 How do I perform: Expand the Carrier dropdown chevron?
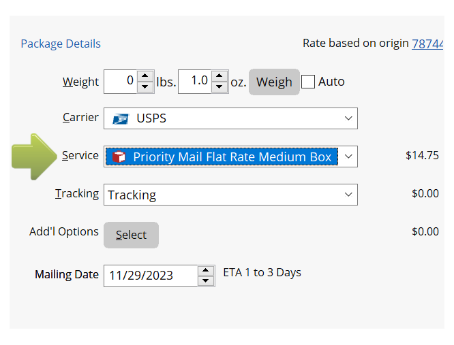(348, 118)
